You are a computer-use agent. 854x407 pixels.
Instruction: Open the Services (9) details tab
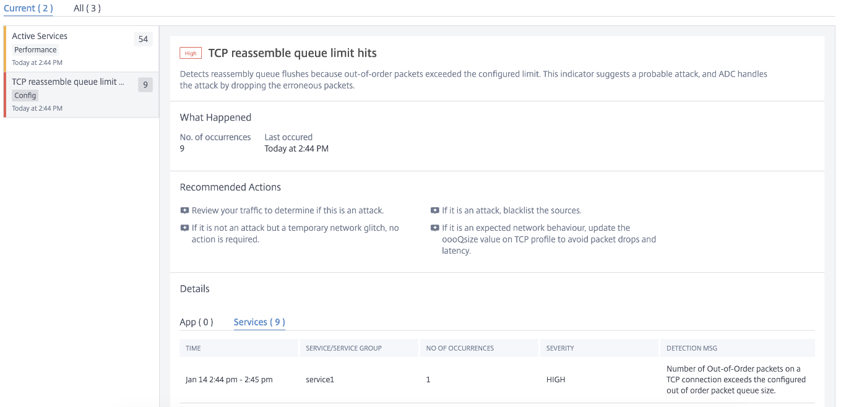point(259,322)
